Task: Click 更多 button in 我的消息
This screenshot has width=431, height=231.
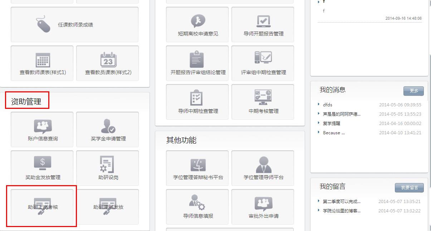Action: [x=413, y=91]
